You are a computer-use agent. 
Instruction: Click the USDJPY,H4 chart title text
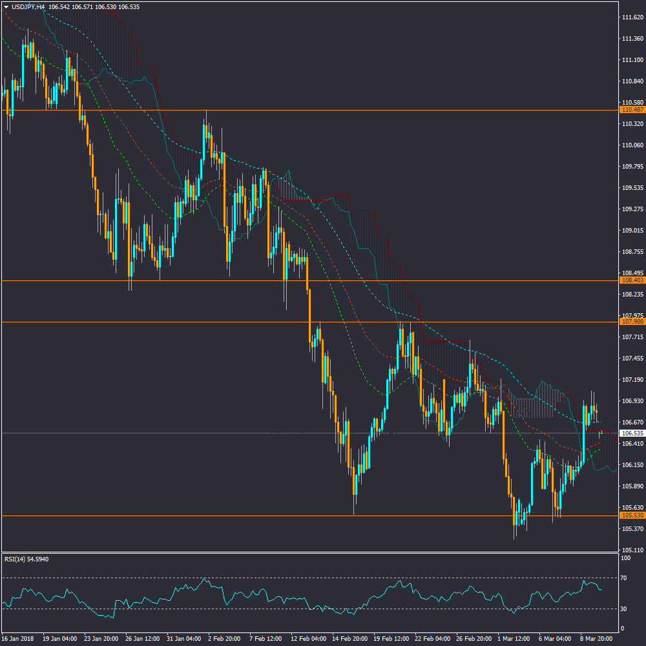(x=28, y=6)
